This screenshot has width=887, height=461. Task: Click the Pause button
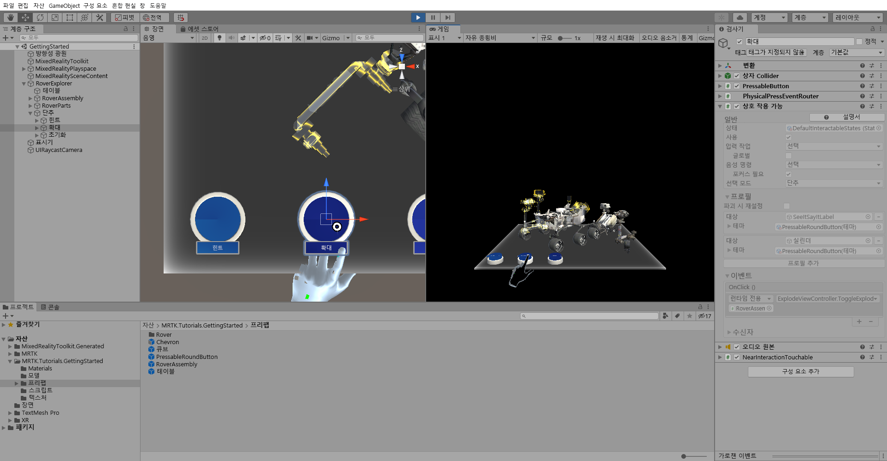coord(433,18)
